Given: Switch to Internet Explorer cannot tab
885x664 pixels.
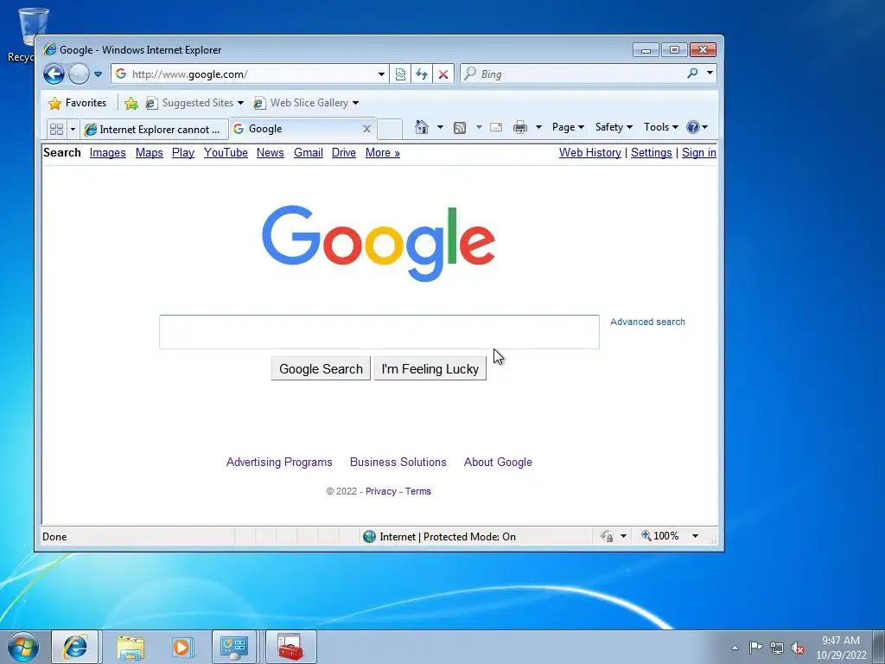Looking at the screenshot, I should 154,130.
